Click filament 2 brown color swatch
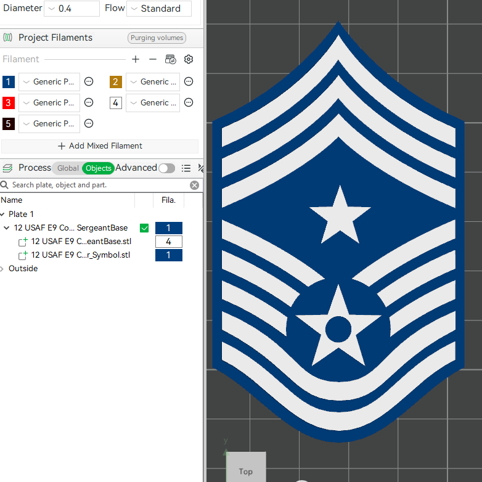 [x=116, y=82]
